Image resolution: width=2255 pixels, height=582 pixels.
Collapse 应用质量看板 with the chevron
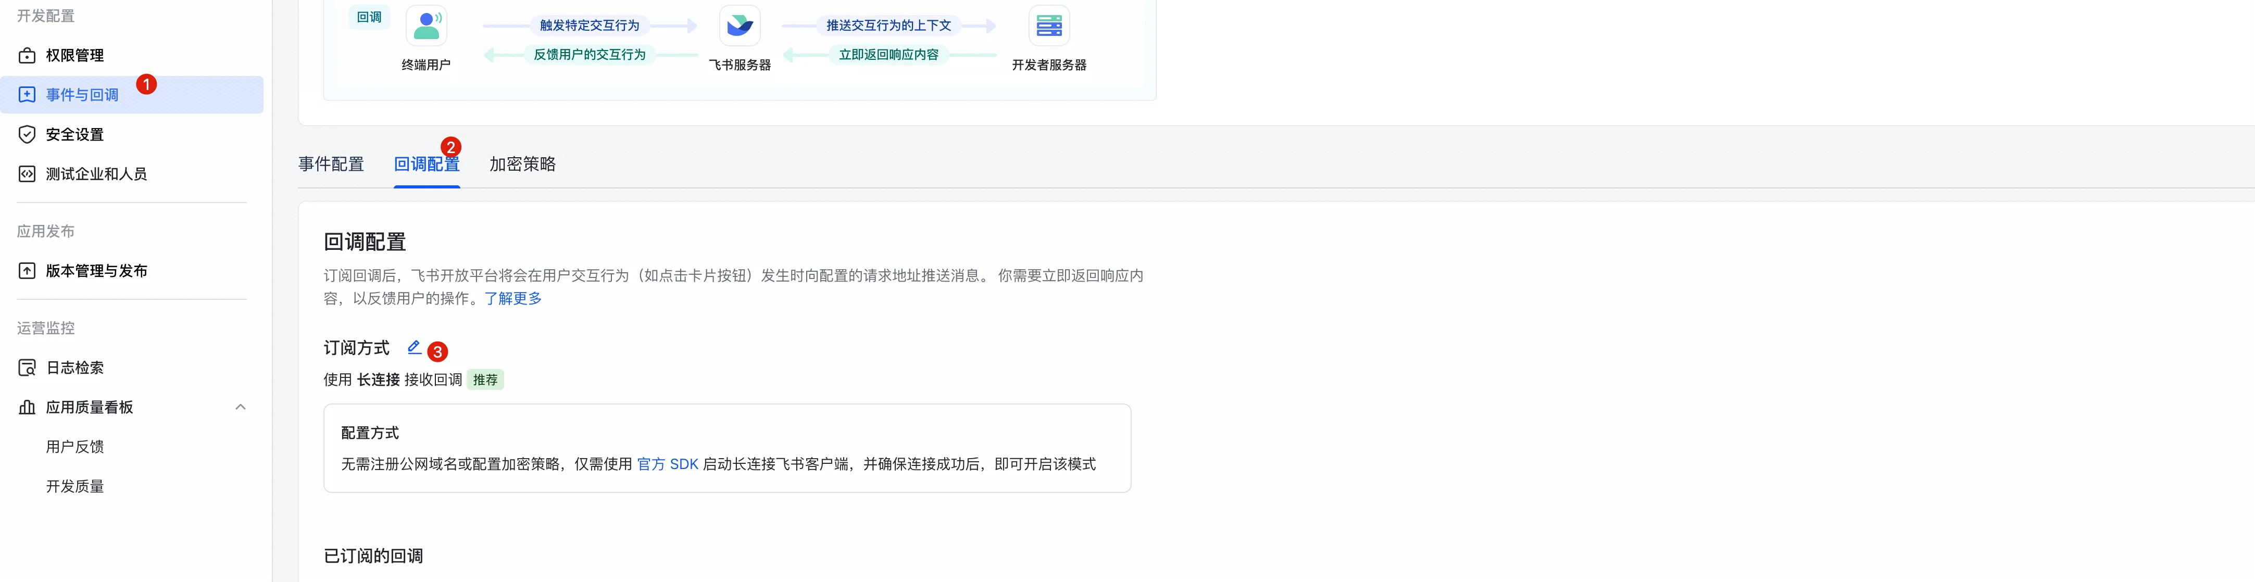tap(241, 407)
